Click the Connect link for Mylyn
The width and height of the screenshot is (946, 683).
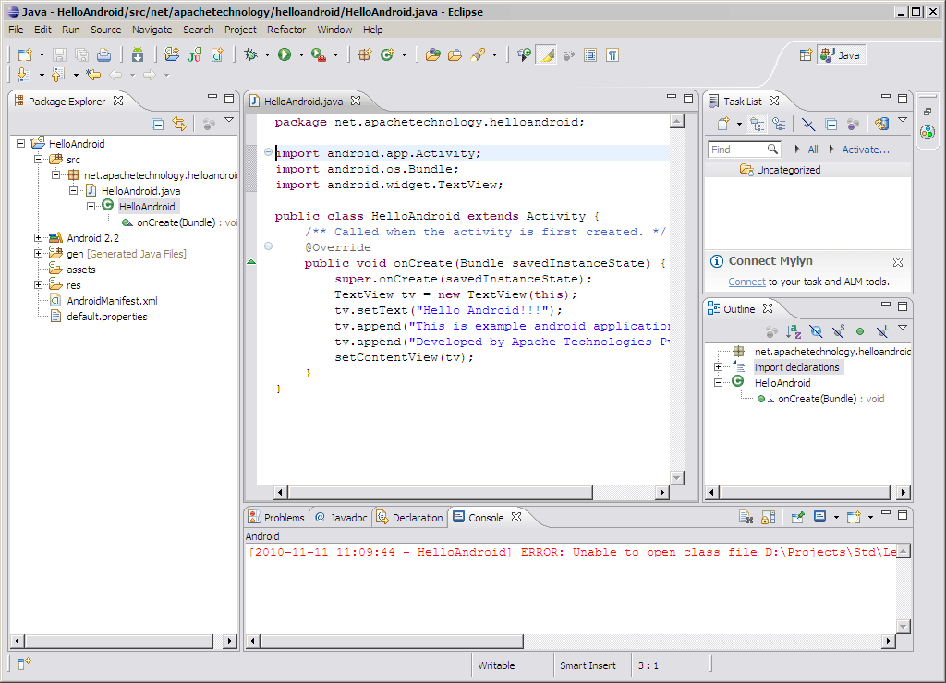(x=746, y=282)
